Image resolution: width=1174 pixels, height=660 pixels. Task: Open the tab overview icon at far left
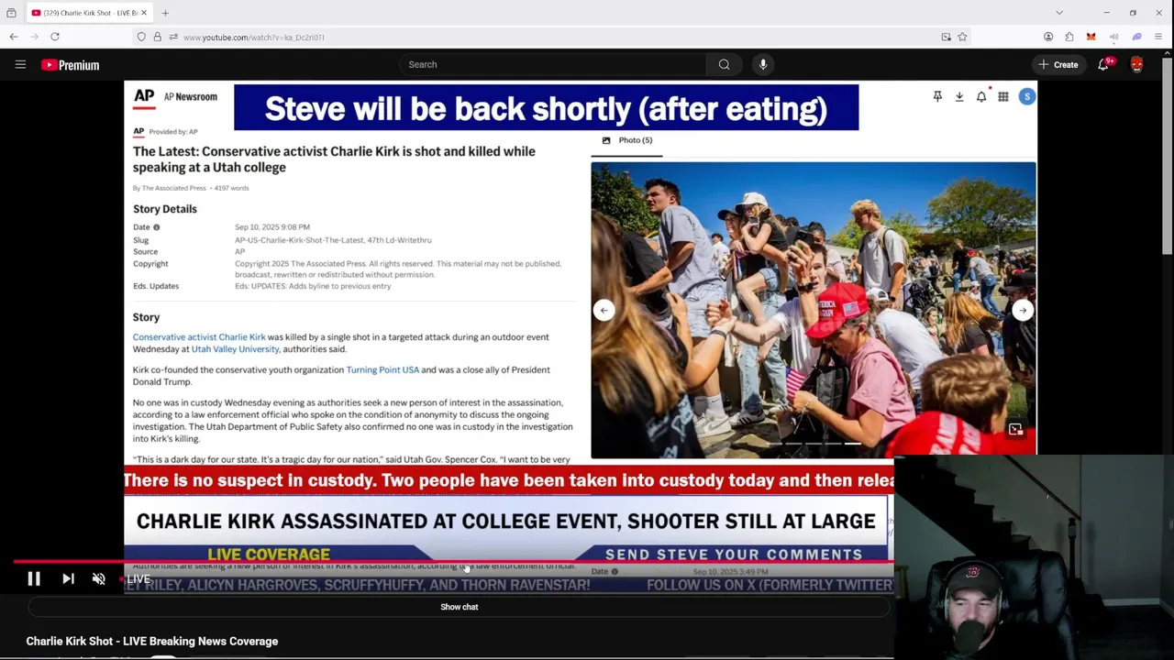[x=11, y=13]
